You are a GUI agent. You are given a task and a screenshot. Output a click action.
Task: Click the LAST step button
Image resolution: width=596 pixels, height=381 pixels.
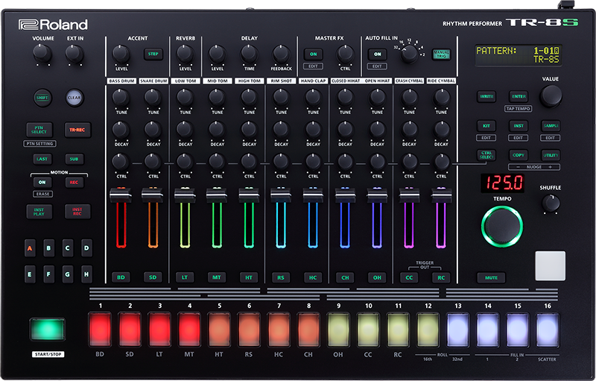click(x=42, y=159)
